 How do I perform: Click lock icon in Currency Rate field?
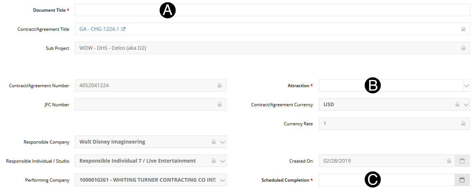click(x=463, y=123)
